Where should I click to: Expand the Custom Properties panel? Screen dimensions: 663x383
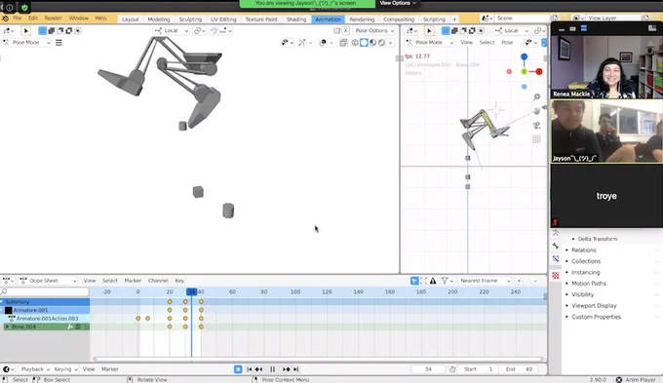point(596,317)
